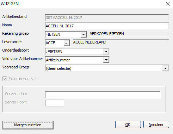Click the ACCEL NEDERLAND description field
Image resolution: width=173 pixels, height=134 pixels.
click(121, 42)
